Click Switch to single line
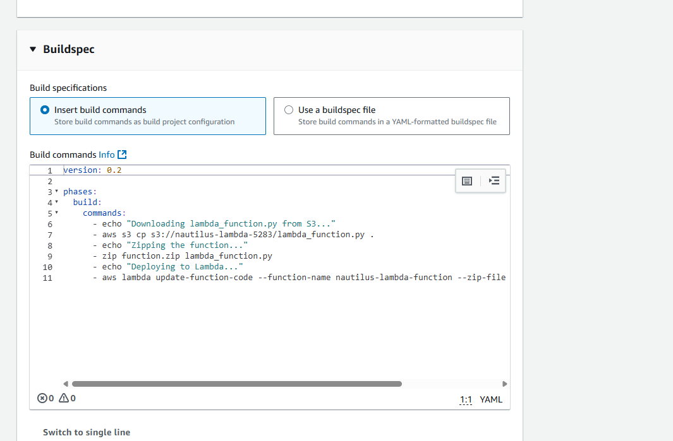This screenshot has width=673, height=441. click(87, 432)
